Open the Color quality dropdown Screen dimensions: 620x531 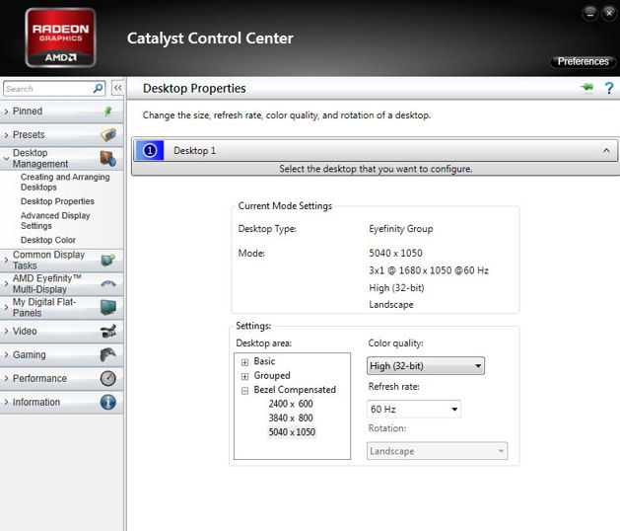click(426, 366)
